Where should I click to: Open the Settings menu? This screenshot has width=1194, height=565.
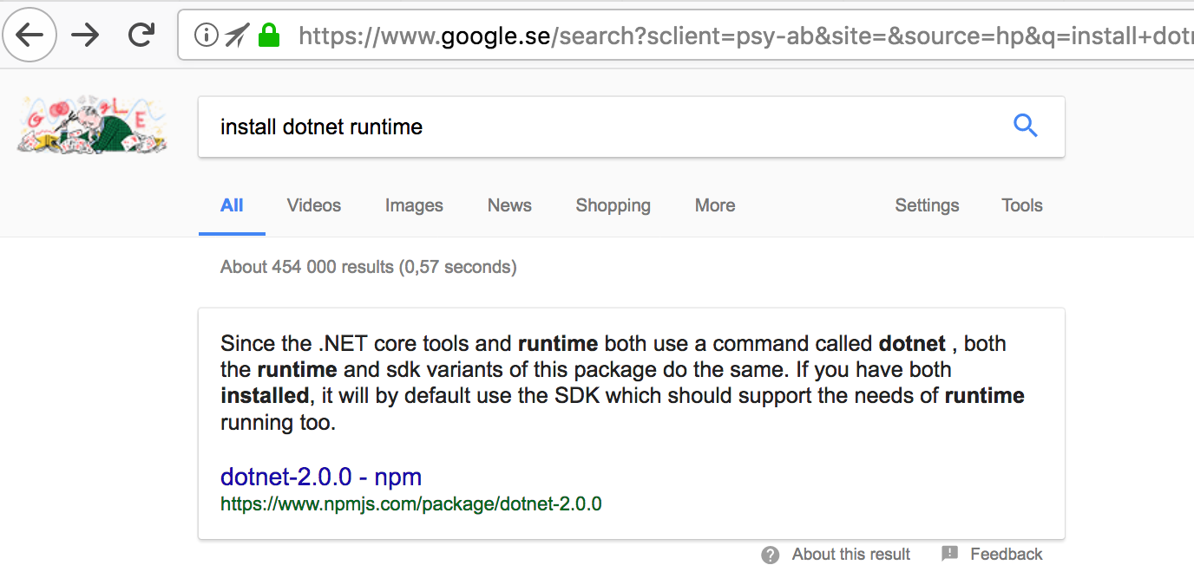point(927,205)
